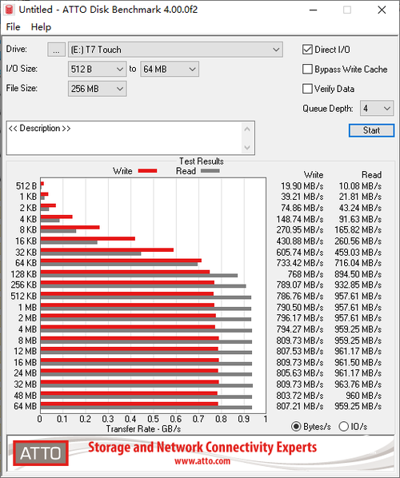
Task: Click the 4 KB row label
Action: 28,219
